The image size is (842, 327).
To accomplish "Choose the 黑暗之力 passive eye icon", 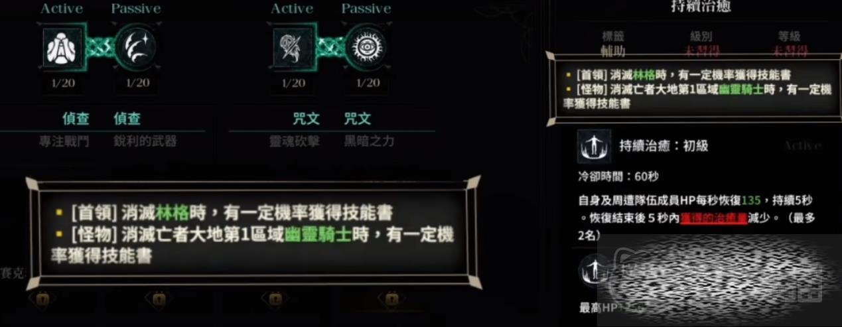I will click(366, 48).
